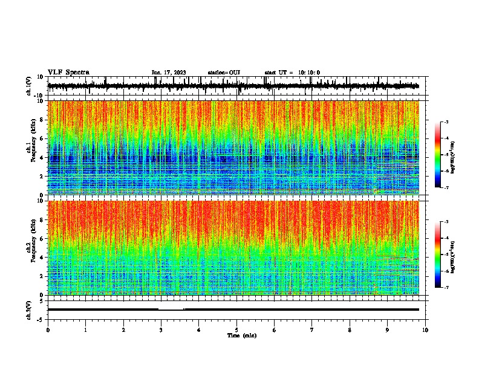Click the "Time (min)" x-axis label
Image resolution: width=479 pixels, height=370 pixels.
242,336
